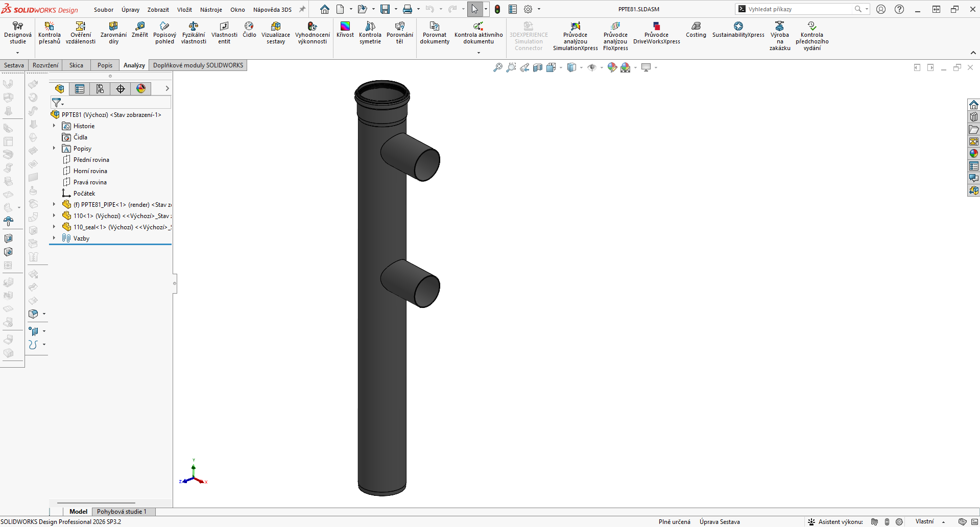Toggle Křivost curvature display
The height and width of the screenshot is (527, 980).
[345, 30]
